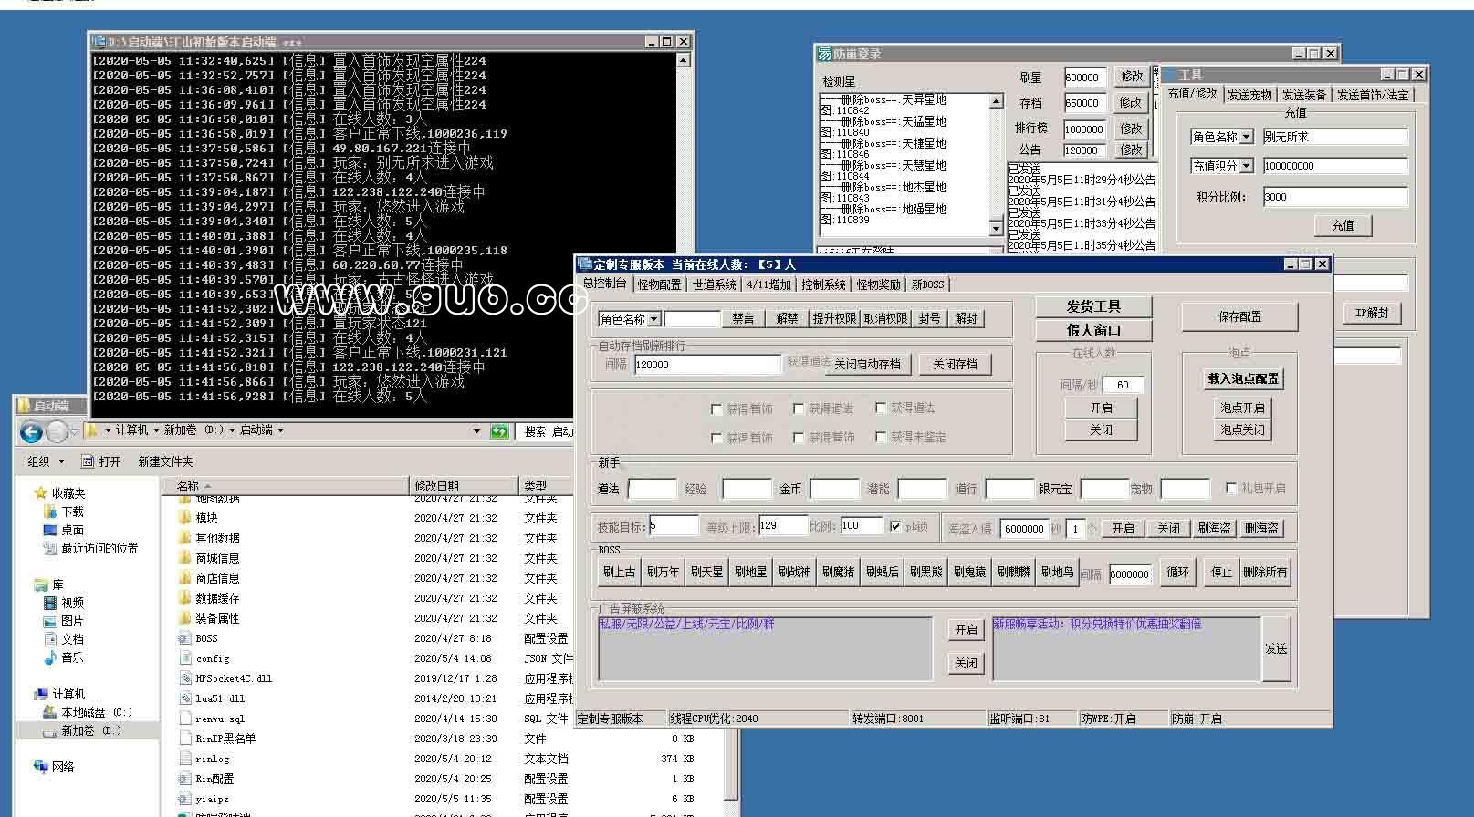
Task: Open the 角色名称 dropdown in 工具 window
Action: pyautogui.click(x=1246, y=137)
